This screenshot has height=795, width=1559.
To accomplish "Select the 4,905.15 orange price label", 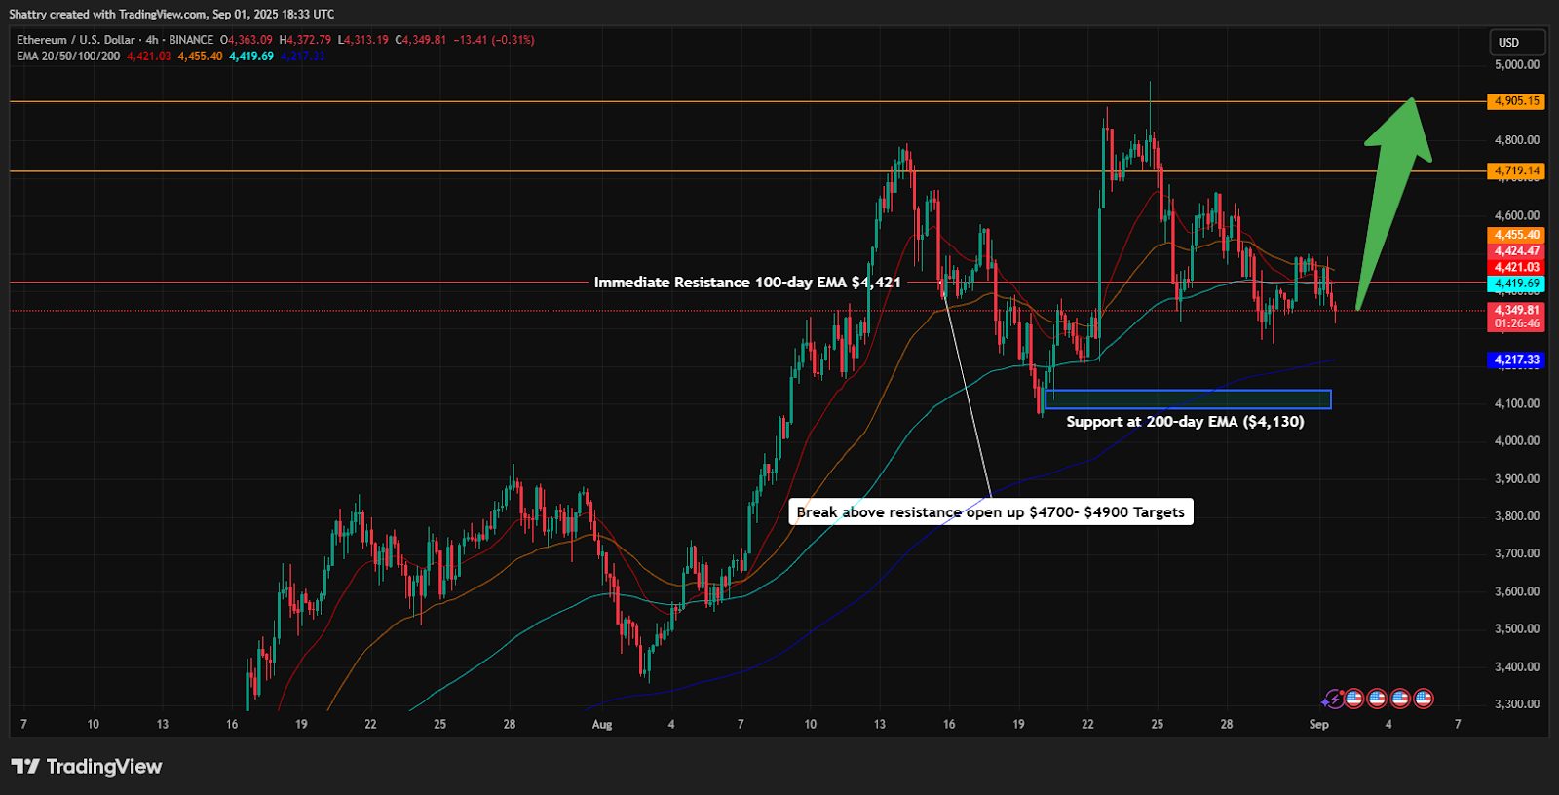I will [x=1516, y=101].
